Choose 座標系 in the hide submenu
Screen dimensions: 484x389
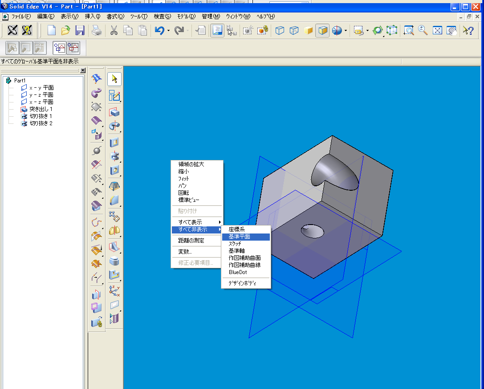click(246, 229)
